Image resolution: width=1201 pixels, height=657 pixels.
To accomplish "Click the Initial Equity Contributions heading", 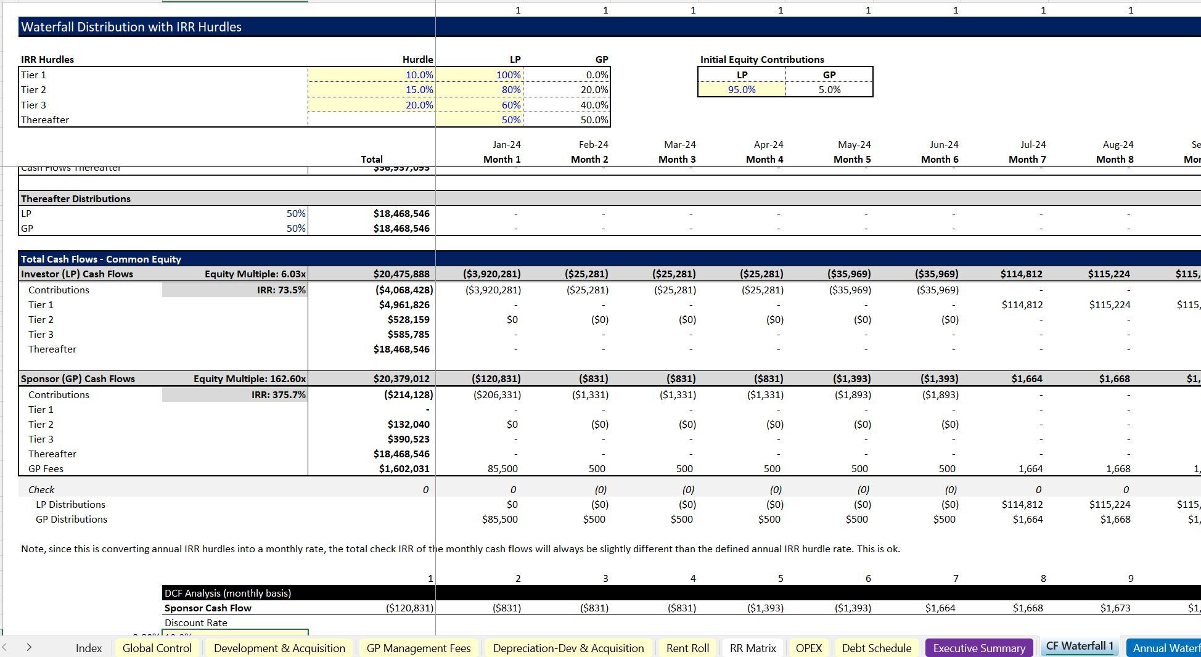I will [762, 60].
